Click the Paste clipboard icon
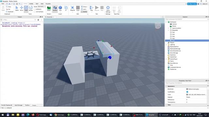The width and height of the screenshot is (209, 117). coord(3,9)
